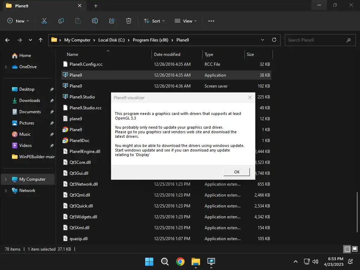The image size is (360, 270).
Task: Click the Copy icon in toolbar
Action: tap(61, 21)
